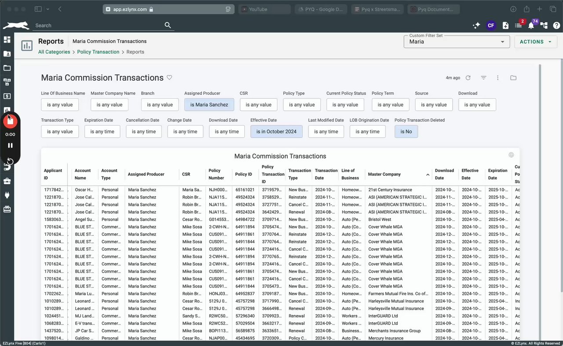Change Assigned Producer filter 'is Maria Sanchez'
Screen dimensions: 563x346
(x=209, y=105)
